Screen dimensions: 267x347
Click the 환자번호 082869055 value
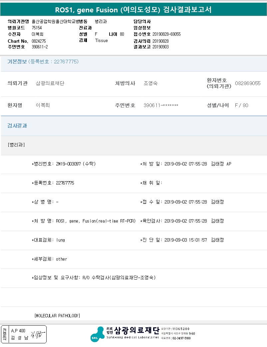tap(248, 83)
